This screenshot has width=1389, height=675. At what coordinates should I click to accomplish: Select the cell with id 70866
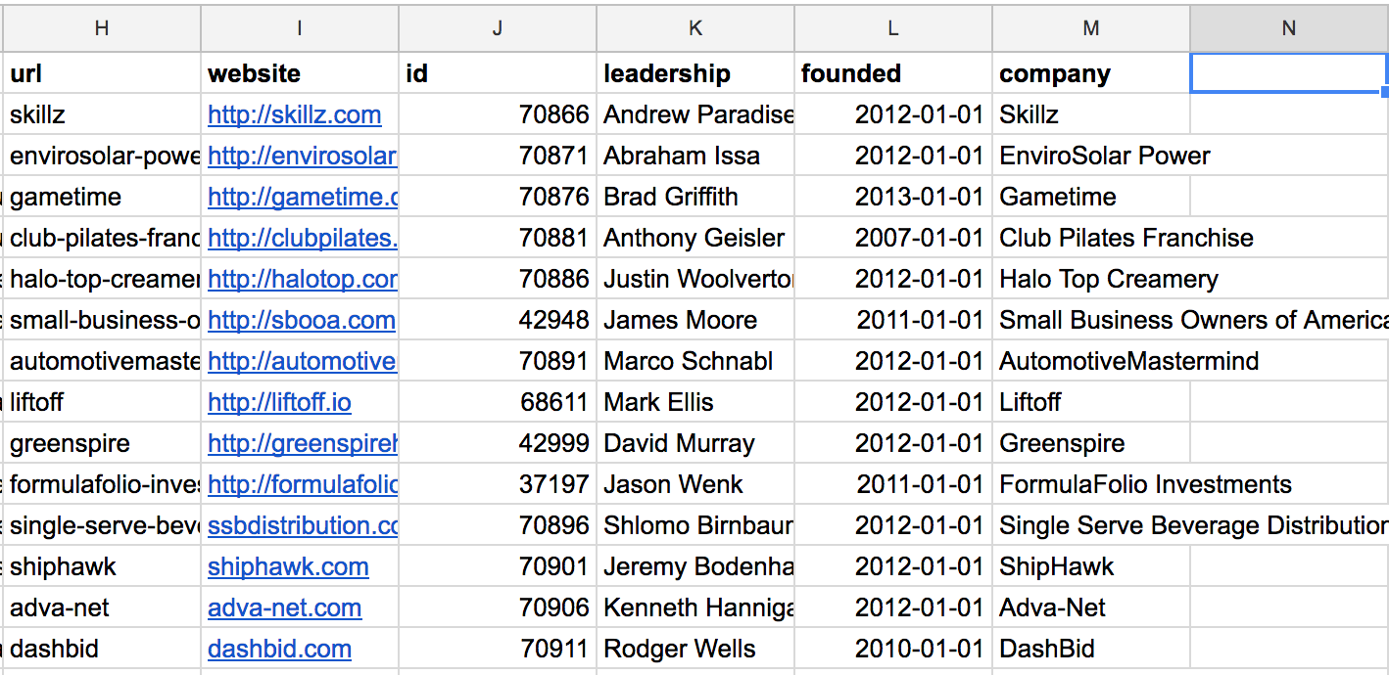click(498, 114)
